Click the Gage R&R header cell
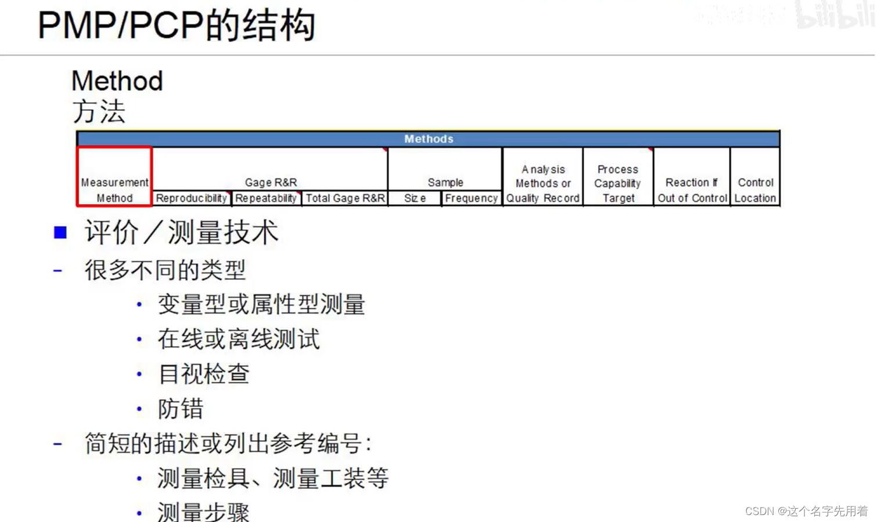The image size is (877, 522). point(271,182)
